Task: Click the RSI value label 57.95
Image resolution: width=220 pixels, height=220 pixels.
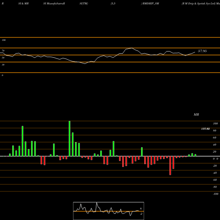Action: (x=202, y=51)
